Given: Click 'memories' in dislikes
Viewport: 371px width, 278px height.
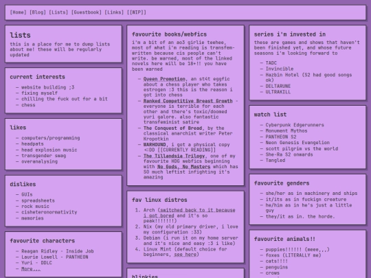Looking at the screenshot, I should [x=32, y=218].
